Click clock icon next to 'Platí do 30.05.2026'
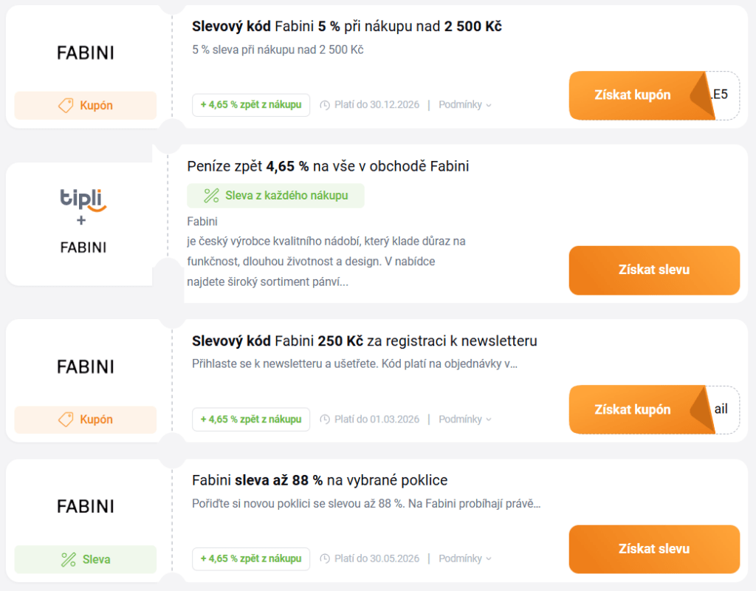756x591 pixels. [325, 559]
